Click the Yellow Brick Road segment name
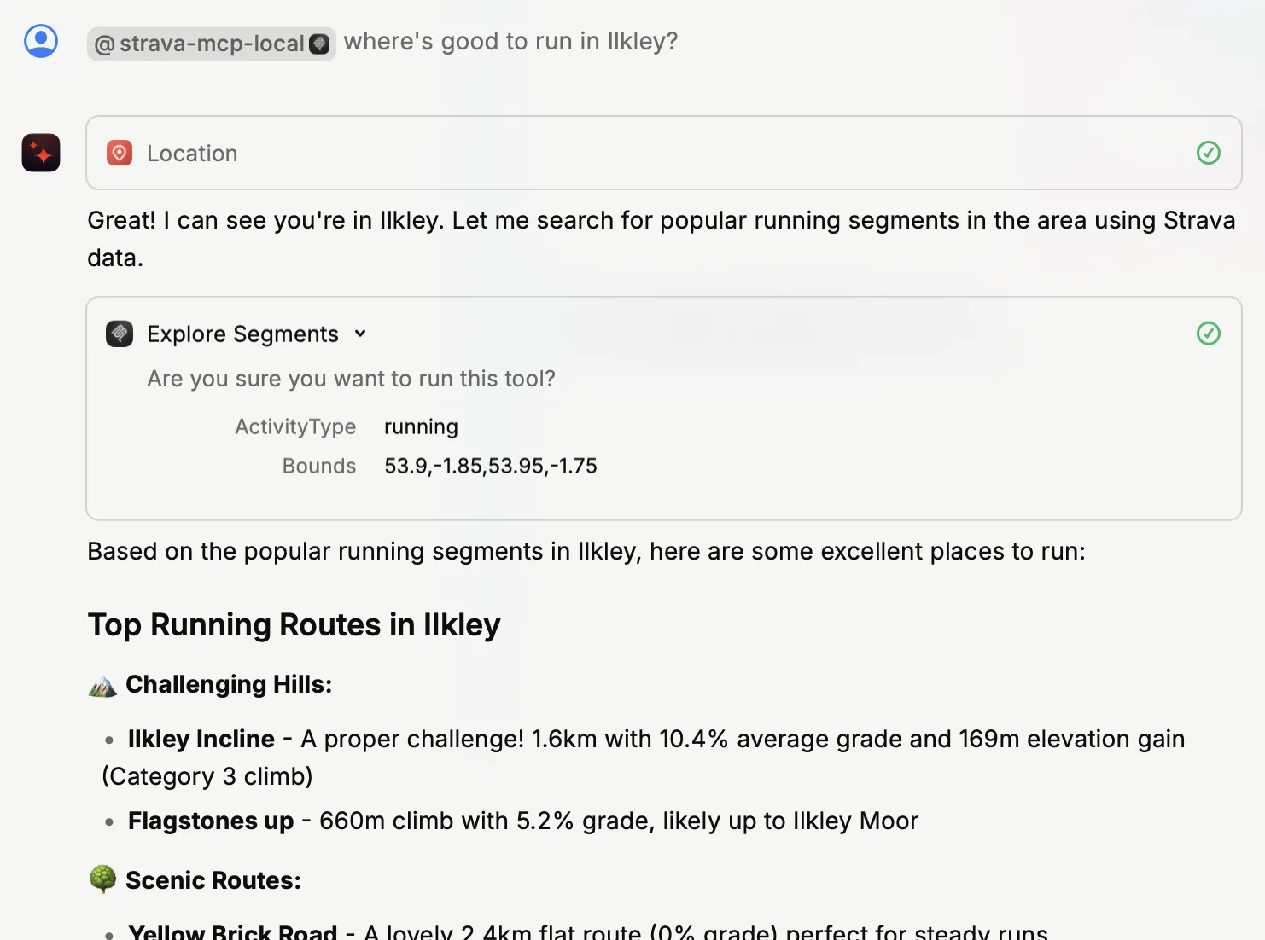 coord(233,931)
